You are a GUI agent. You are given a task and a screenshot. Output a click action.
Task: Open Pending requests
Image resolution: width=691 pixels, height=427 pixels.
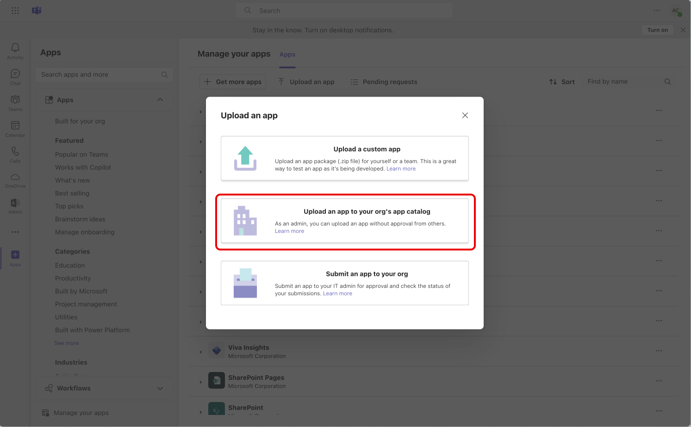pyautogui.click(x=384, y=82)
